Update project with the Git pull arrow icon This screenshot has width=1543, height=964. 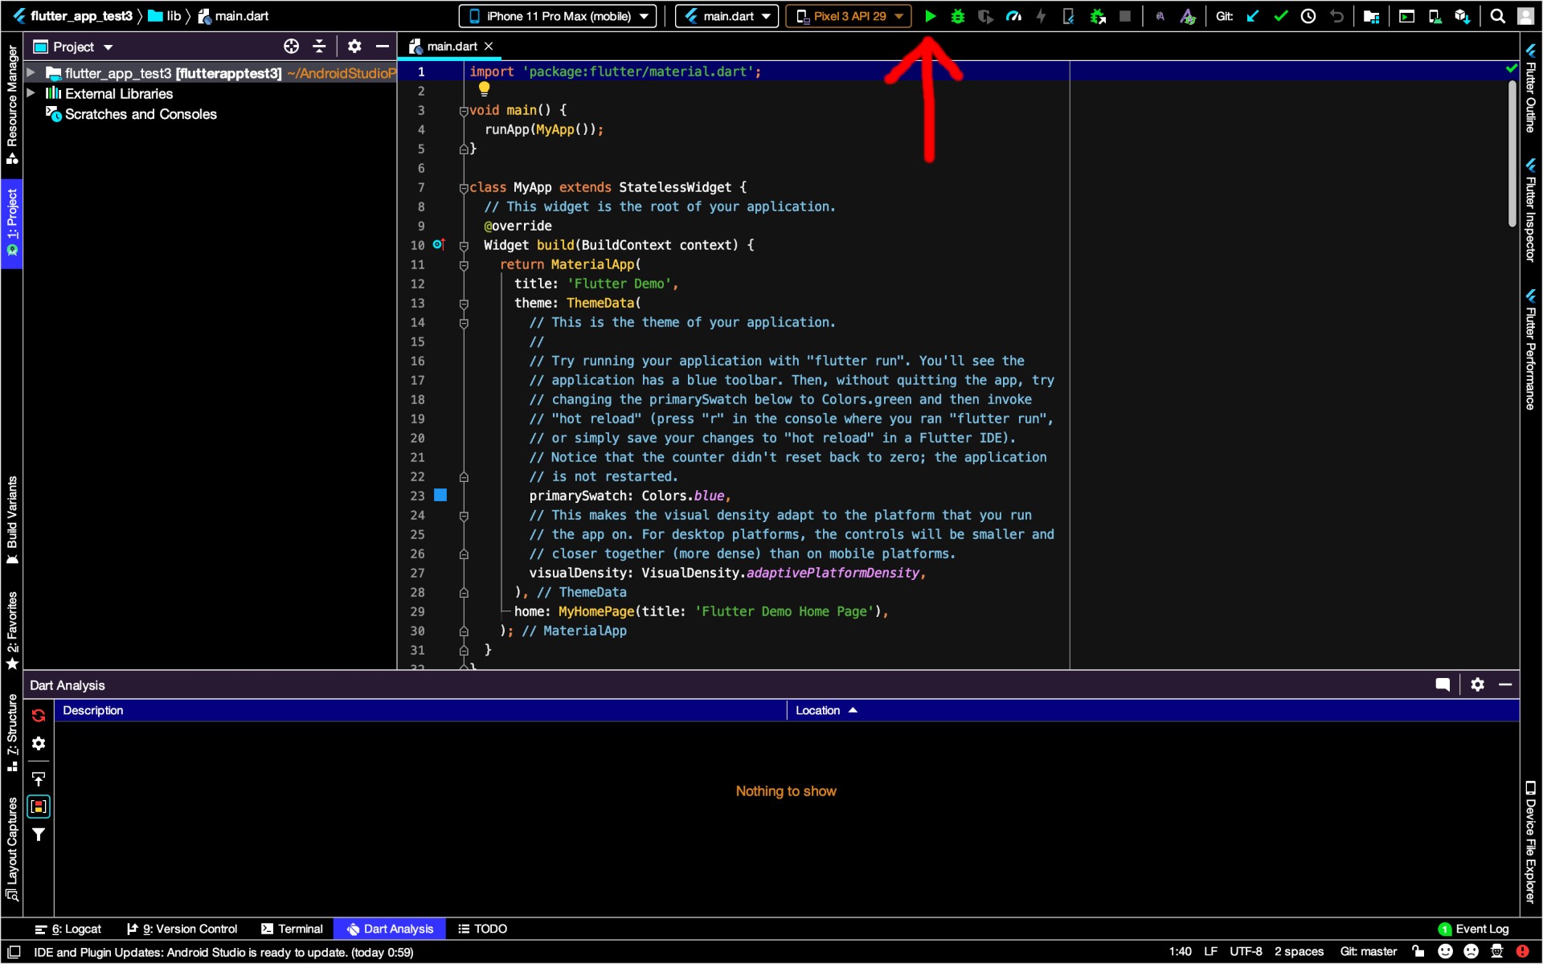1253,15
